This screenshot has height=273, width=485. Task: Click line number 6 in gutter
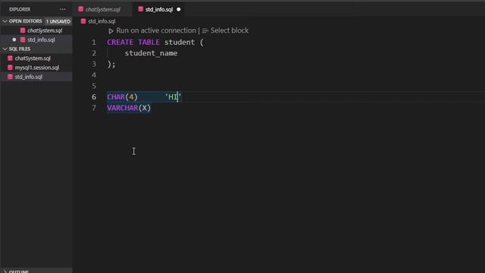point(94,97)
